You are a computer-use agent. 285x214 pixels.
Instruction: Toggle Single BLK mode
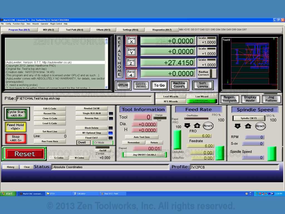(92, 113)
